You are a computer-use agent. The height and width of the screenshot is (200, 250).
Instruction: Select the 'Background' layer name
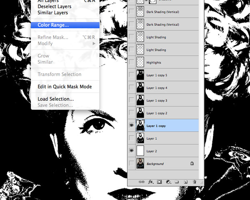(155, 164)
